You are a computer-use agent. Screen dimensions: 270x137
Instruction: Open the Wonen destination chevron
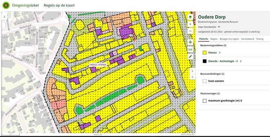point(219,53)
